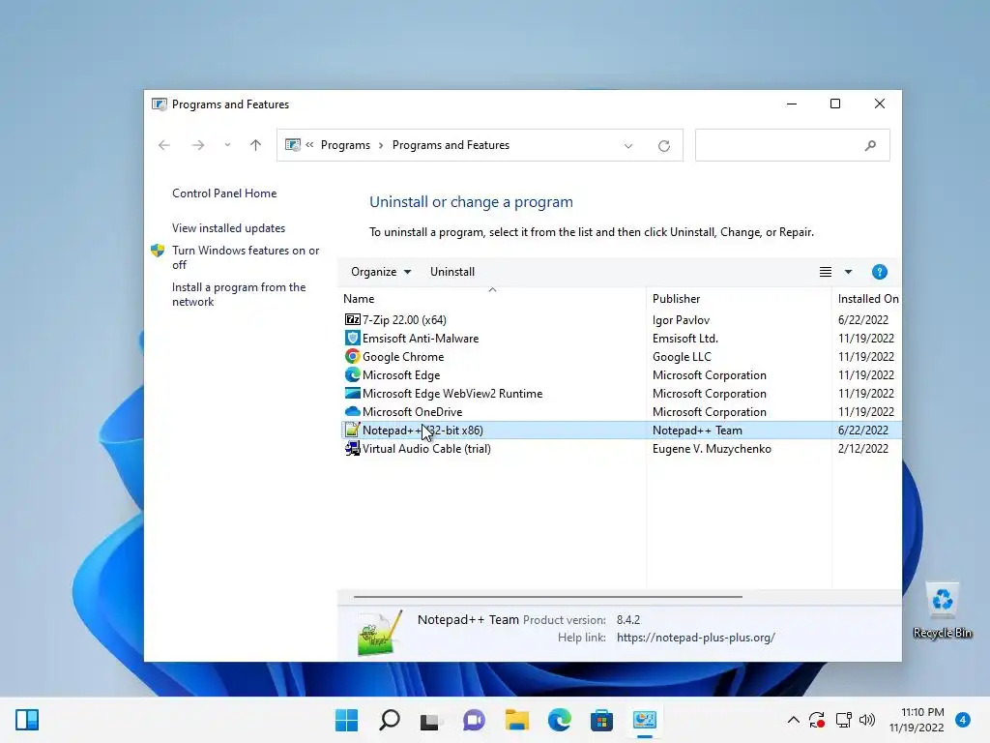Click the notepad-plus-plus.org help link text
Screen dimensions: 990x743
(x=696, y=638)
